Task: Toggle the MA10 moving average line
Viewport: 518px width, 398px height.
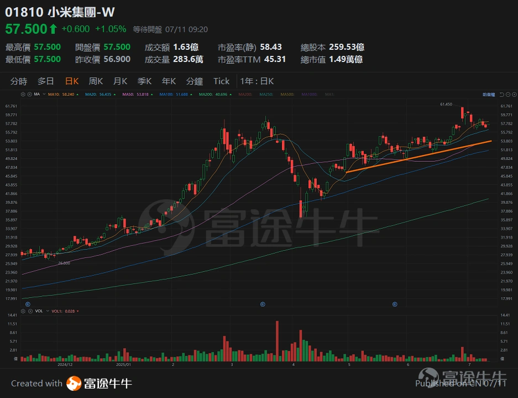Action: [53, 94]
